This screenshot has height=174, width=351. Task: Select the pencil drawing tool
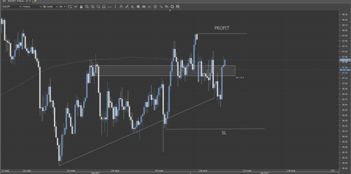[127, 7]
